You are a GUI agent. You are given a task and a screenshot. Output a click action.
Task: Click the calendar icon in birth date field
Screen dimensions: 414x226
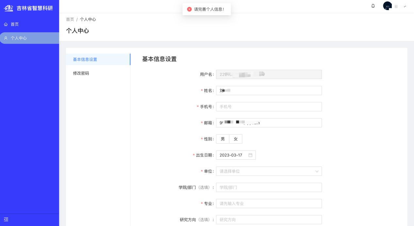pos(250,155)
